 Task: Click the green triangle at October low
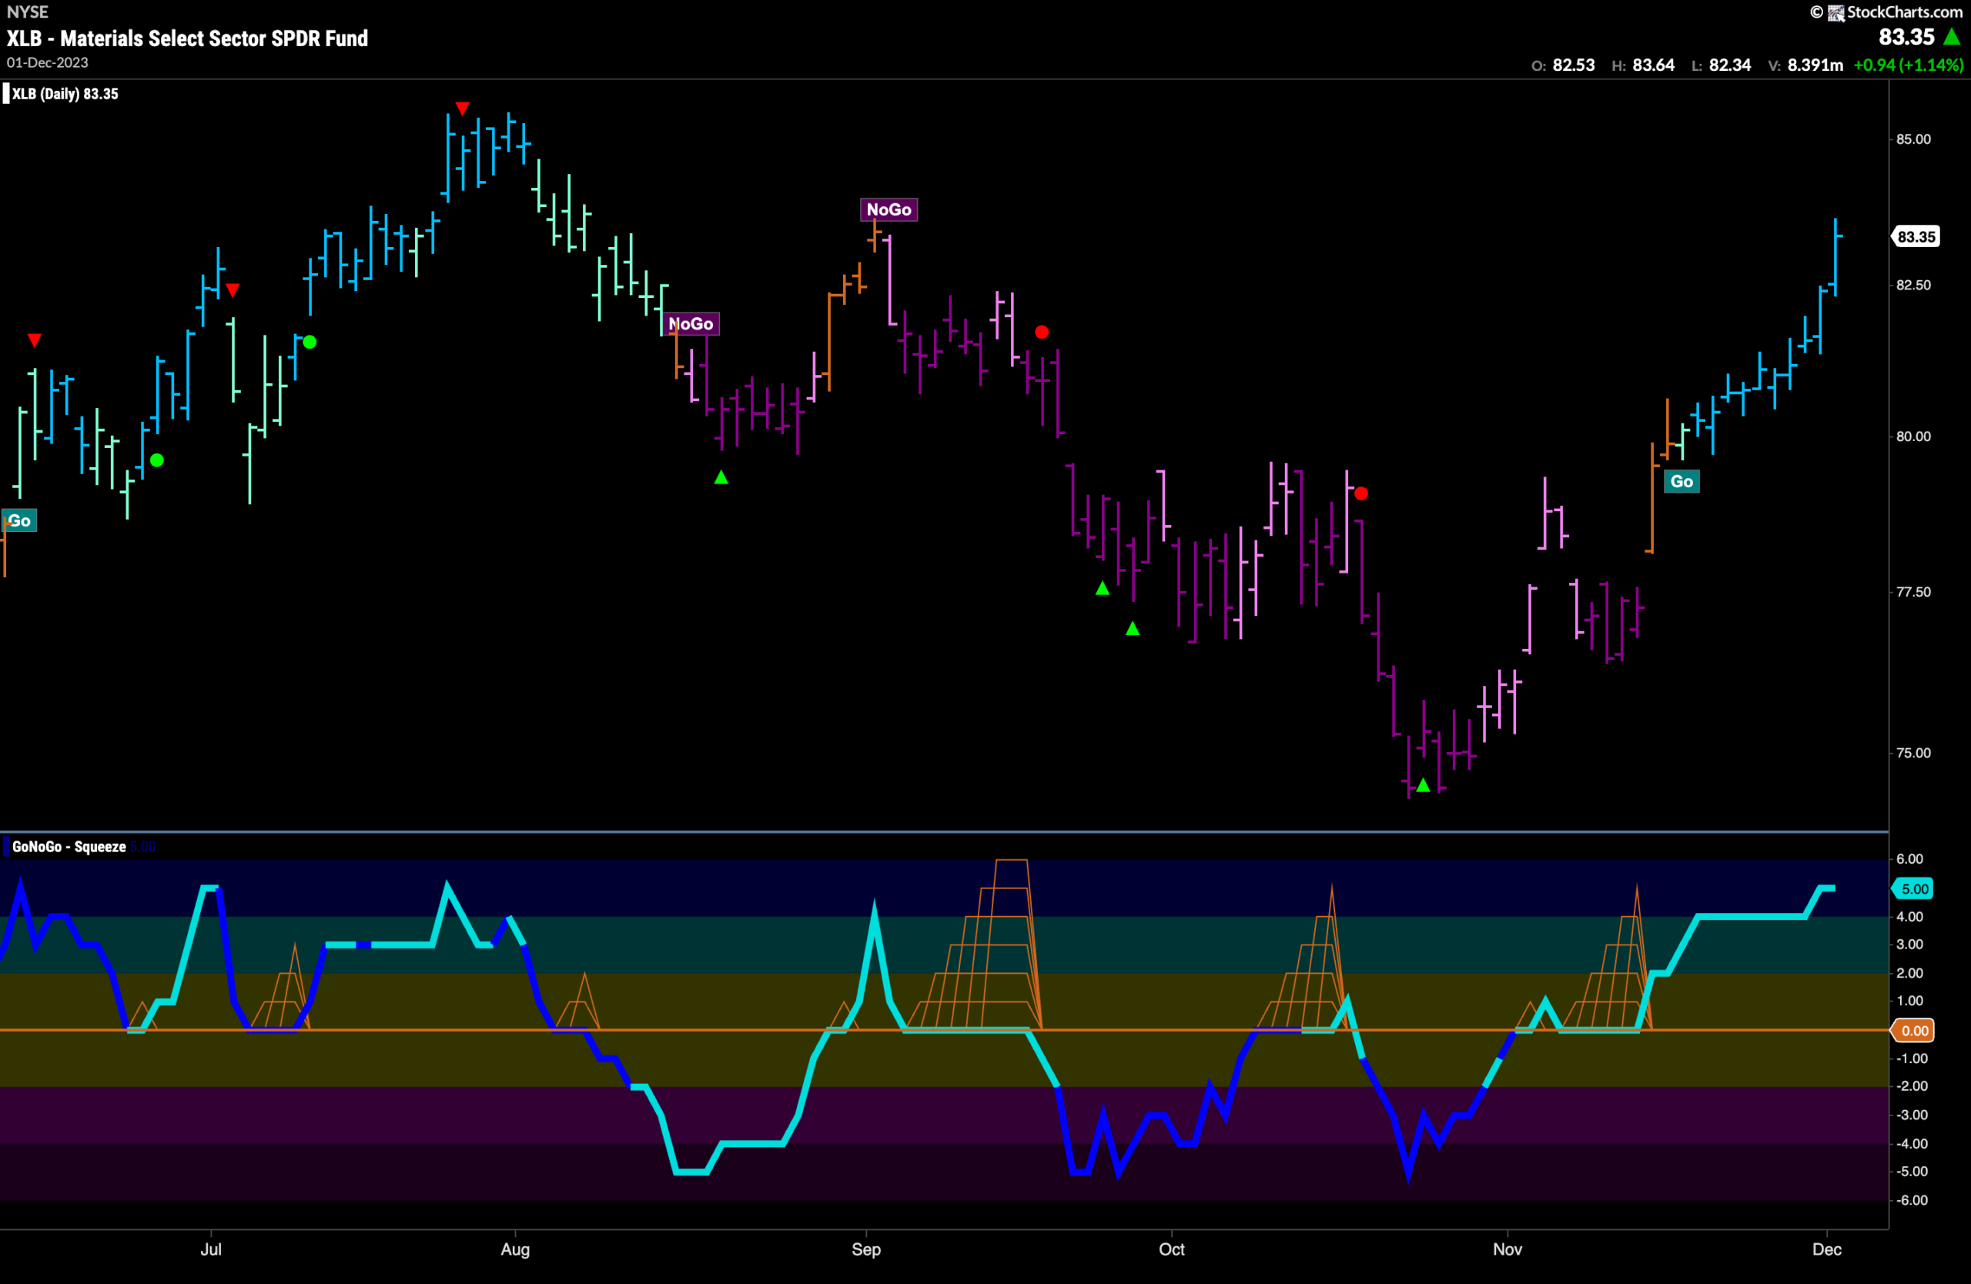[x=1423, y=785]
